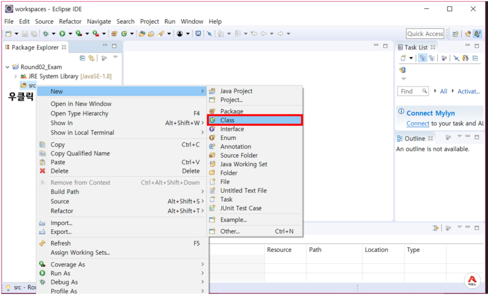Click Delete in the context menu
488x295 pixels.
[122, 171]
